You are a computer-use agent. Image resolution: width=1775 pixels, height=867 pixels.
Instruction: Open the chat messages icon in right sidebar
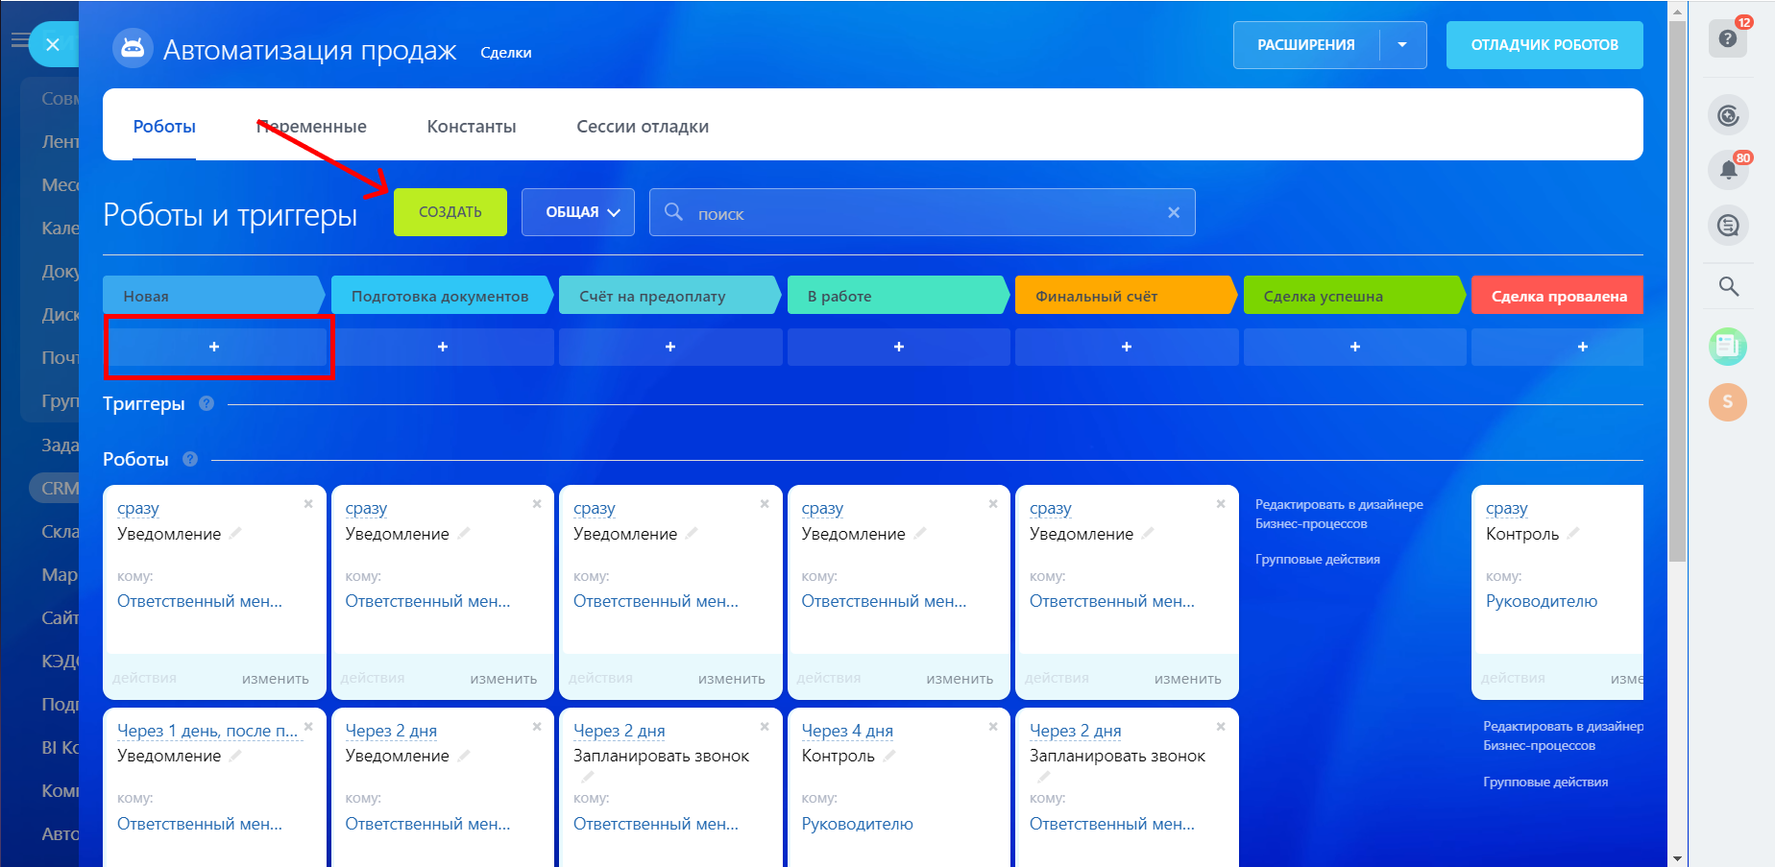point(1728,226)
